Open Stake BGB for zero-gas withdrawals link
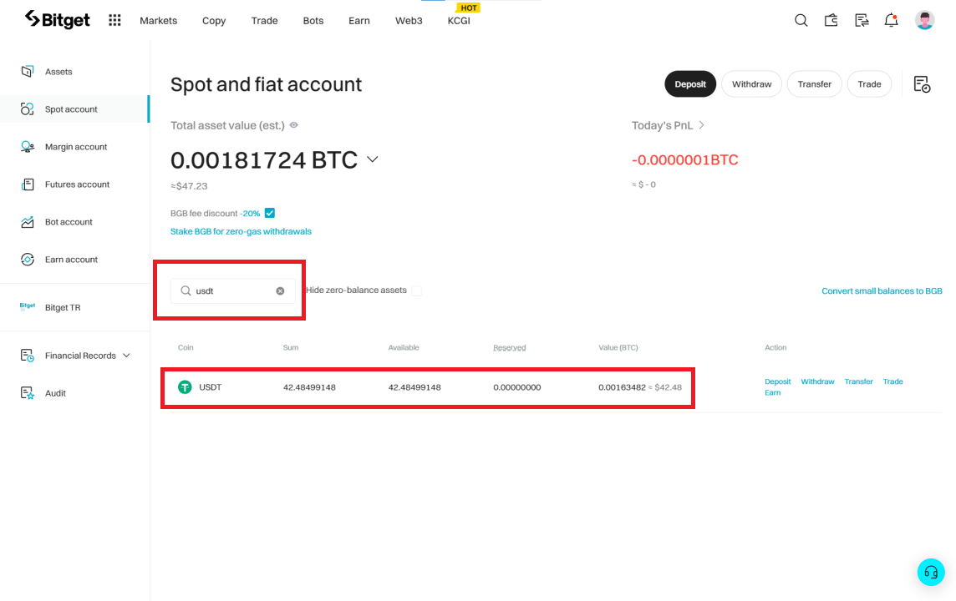956x601 pixels. pyautogui.click(x=241, y=231)
